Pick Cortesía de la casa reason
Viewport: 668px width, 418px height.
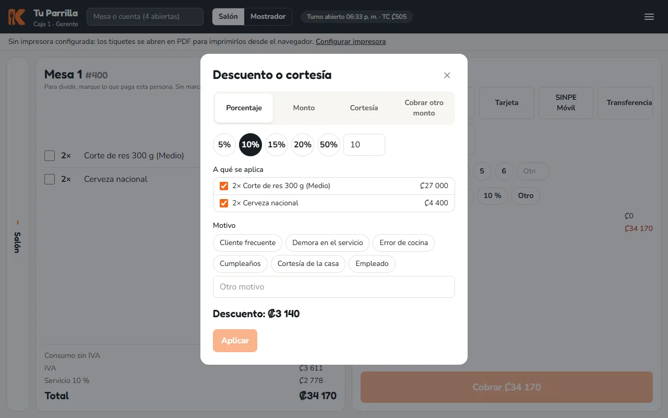point(308,264)
